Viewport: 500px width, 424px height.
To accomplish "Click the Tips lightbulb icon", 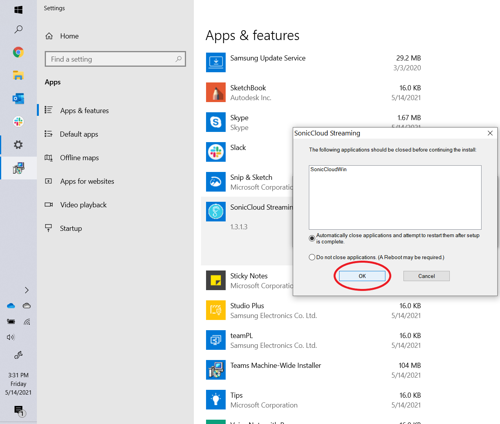I will [x=215, y=400].
